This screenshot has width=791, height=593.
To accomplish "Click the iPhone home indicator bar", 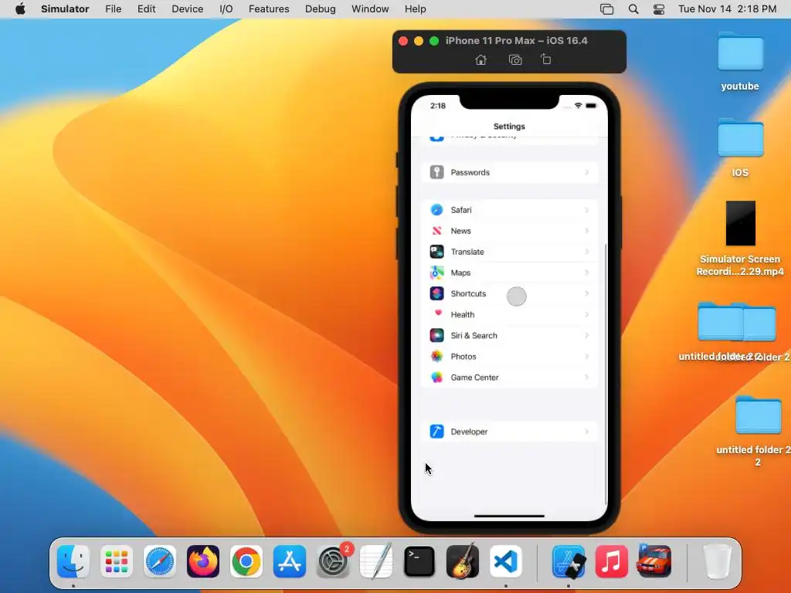I will tap(510, 516).
